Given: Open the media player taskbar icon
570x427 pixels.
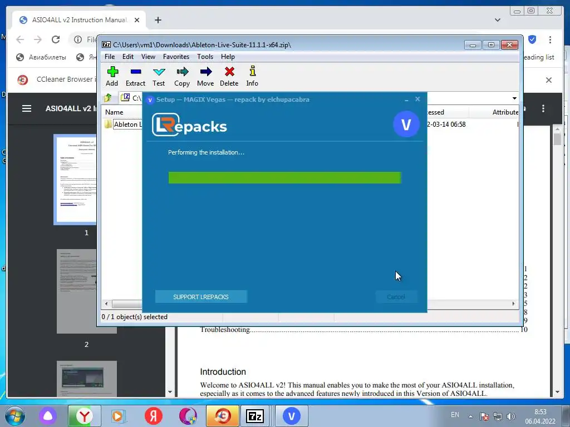Looking at the screenshot, I should click(117, 416).
